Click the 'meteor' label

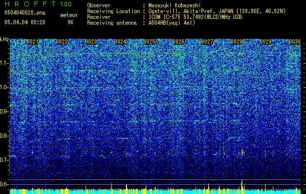[69, 15]
